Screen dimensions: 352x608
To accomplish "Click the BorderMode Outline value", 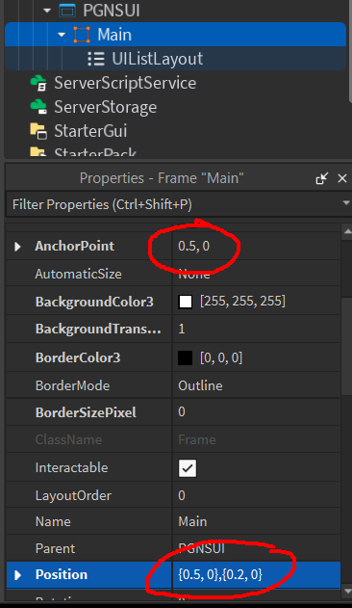I will [x=200, y=385].
